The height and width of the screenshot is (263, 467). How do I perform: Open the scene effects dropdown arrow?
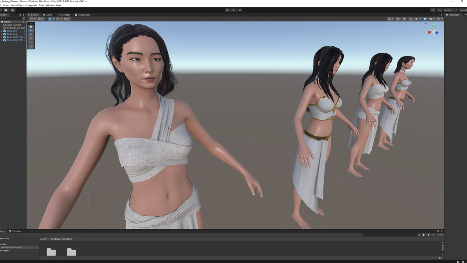click(420, 19)
